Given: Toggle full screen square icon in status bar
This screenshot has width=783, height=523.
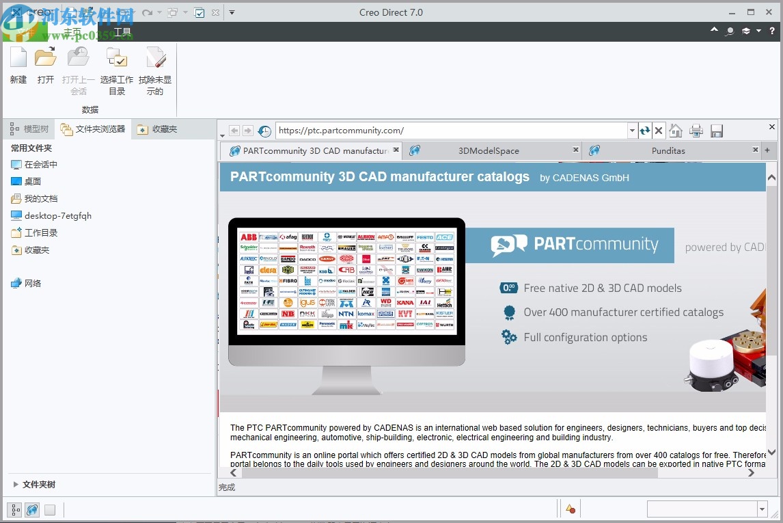Looking at the screenshot, I should pyautogui.click(x=49, y=510).
